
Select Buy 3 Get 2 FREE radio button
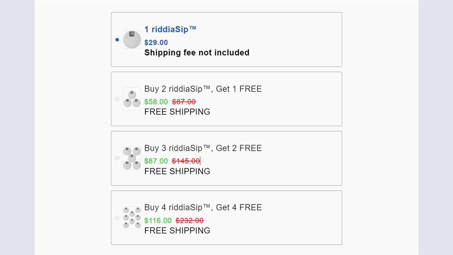[x=117, y=158]
